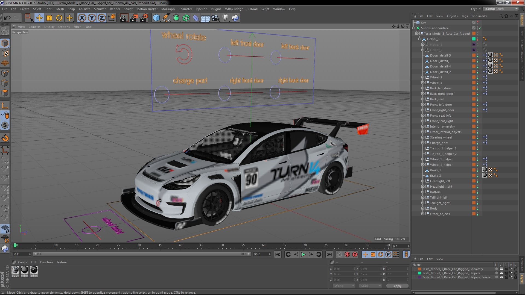The height and width of the screenshot is (295, 525).
Task: Select the Headlight_left object
Action: coord(440,181)
